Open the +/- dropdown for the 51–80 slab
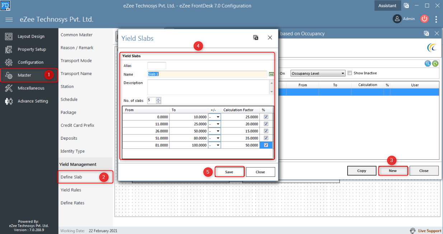Image resolution: width=443 pixels, height=234 pixels. (218, 138)
